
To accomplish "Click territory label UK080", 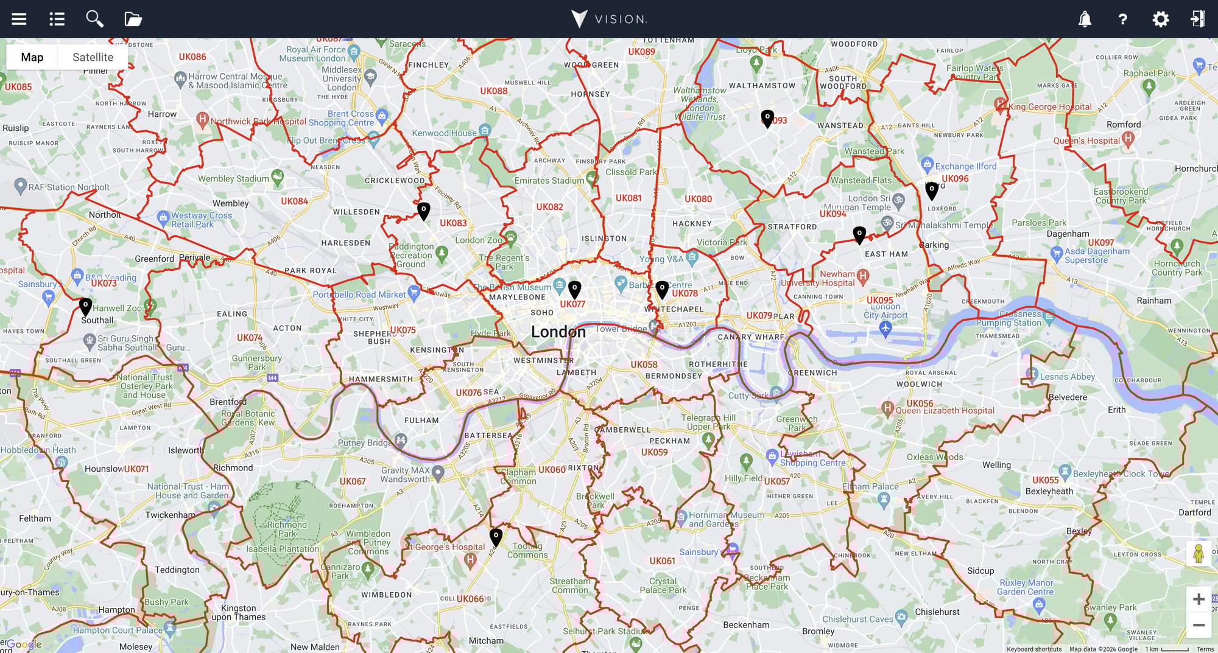I will (x=698, y=199).
